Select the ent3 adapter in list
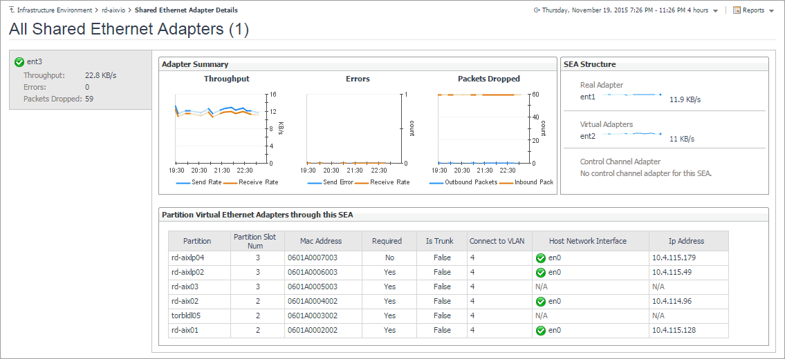 coord(35,61)
